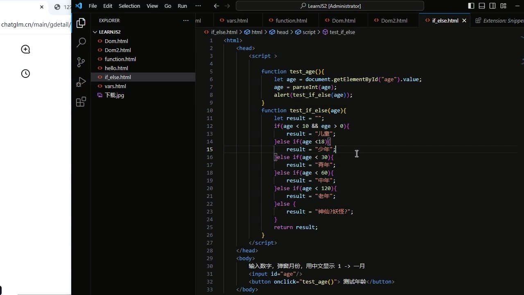Open the Run and Debug view
The width and height of the screenshot is (524, 295).
pos(81,82)
